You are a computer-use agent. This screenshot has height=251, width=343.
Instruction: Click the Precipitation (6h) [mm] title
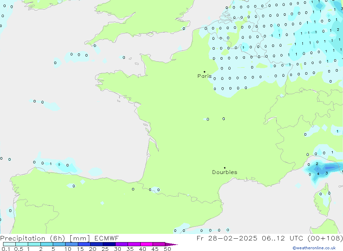click(45, 238)
